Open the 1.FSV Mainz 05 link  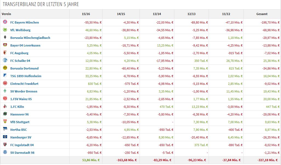21,99
